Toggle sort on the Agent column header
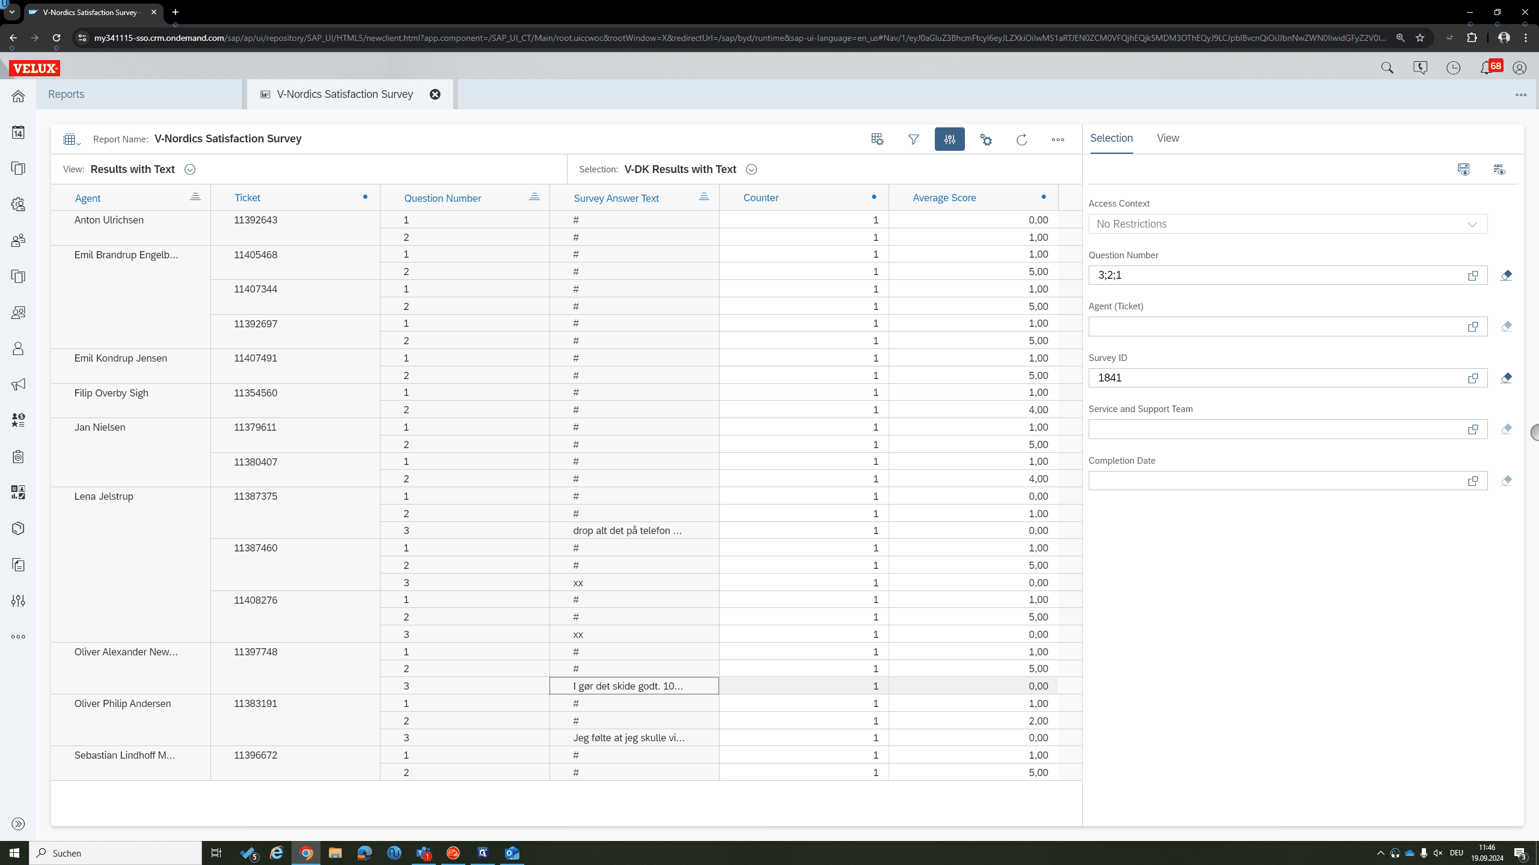 point(195,198)
